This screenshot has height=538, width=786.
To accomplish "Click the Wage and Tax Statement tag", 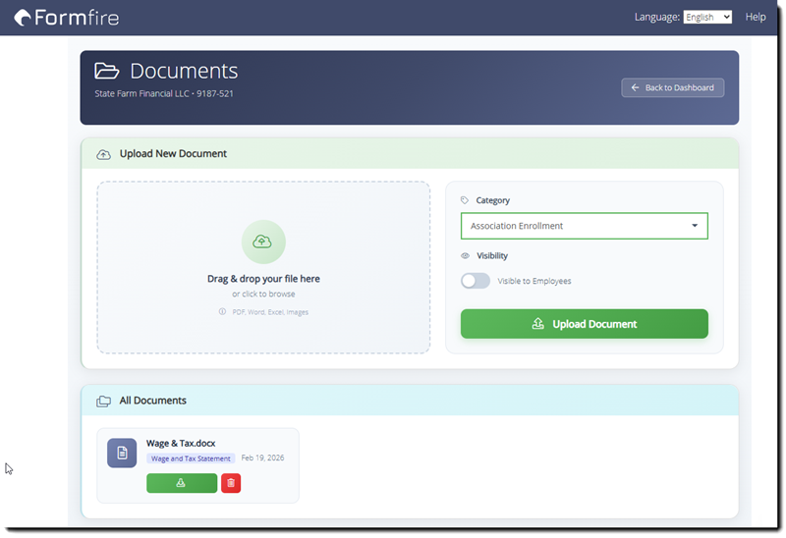I will [191, 458].
